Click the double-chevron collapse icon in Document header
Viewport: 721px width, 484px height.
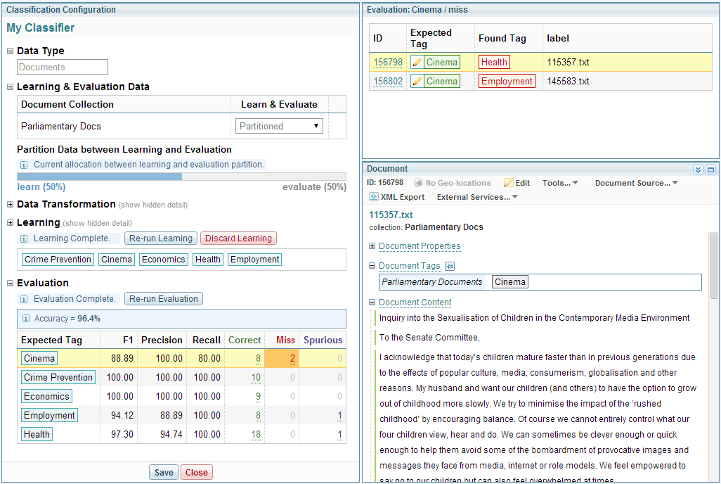point(698,170)
